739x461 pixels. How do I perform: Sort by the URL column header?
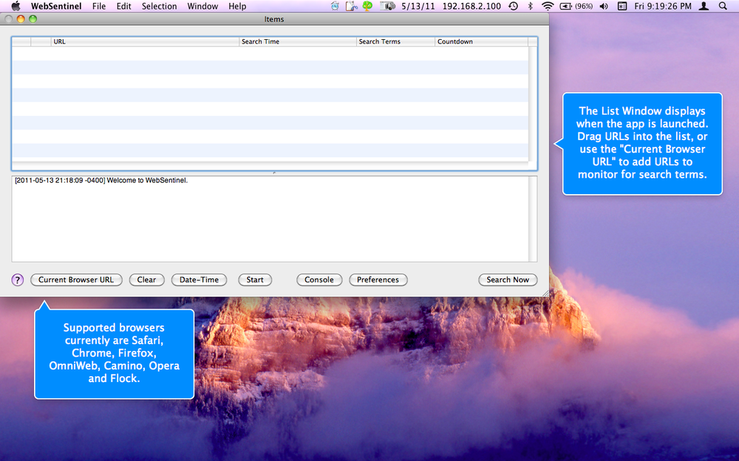[x=145, y=41]
